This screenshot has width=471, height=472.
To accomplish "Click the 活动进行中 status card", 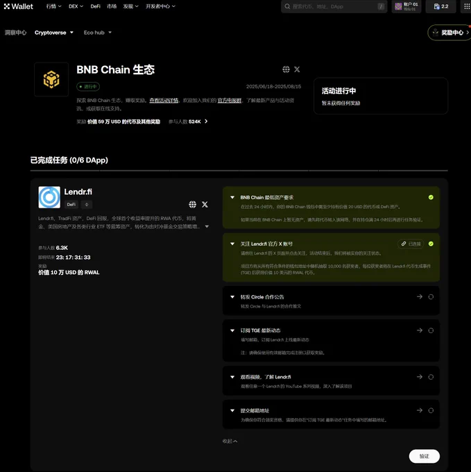I will point(381,96).
